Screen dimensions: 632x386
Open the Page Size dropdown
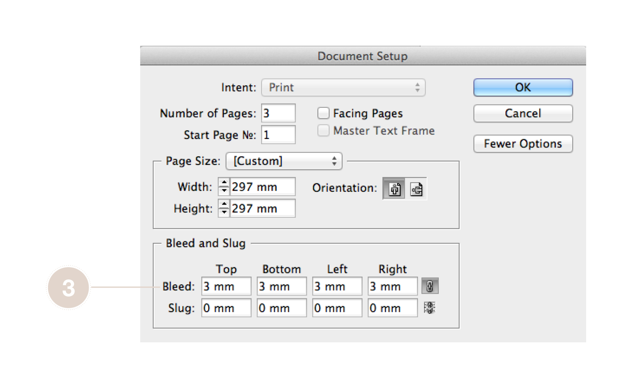coord(284,161)
